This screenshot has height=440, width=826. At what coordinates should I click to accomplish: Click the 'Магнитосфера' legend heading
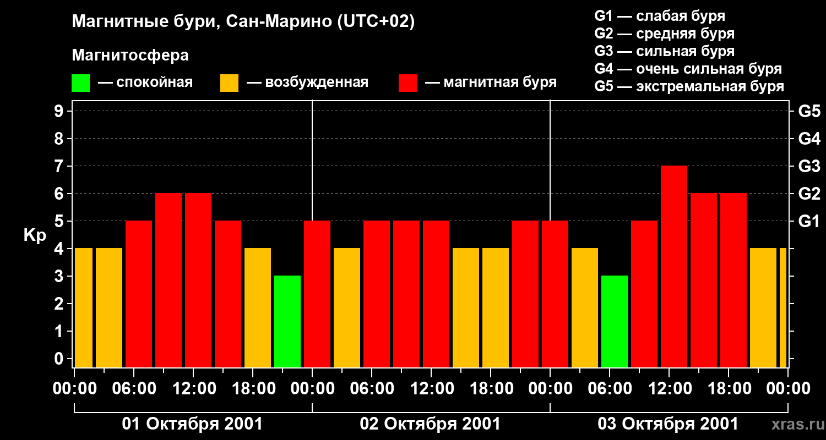pos(130,56)
